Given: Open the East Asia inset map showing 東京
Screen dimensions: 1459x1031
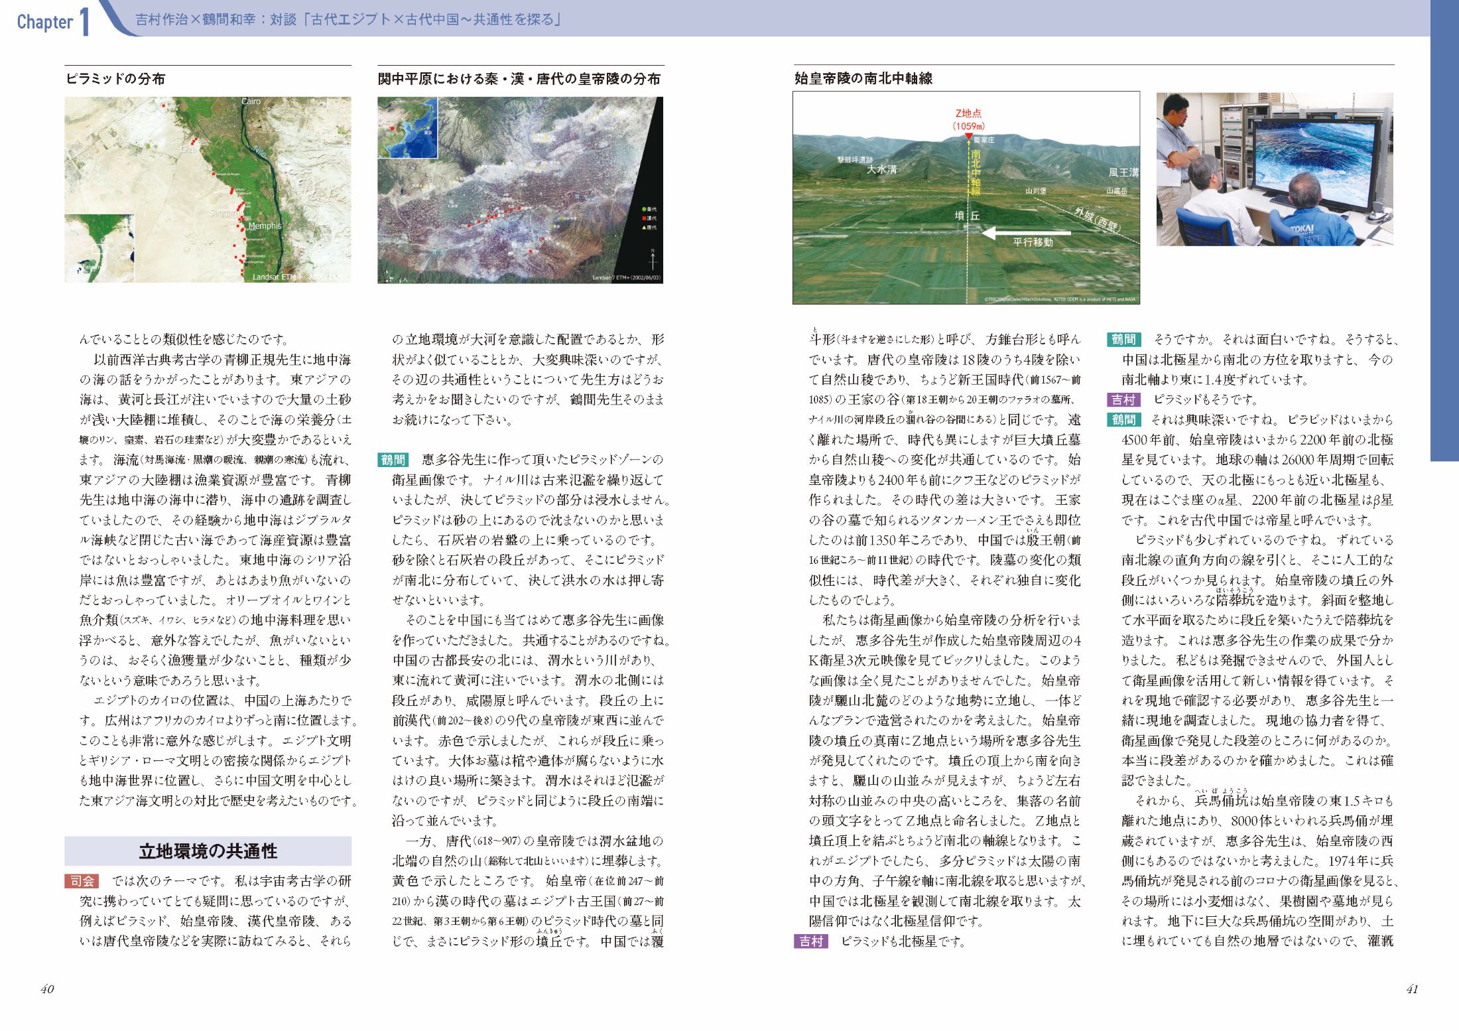Looking at the screenshot, I should point(408,128).
